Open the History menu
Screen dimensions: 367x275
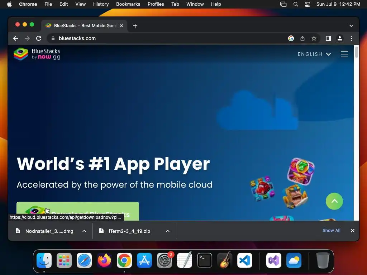coord(101,4)
